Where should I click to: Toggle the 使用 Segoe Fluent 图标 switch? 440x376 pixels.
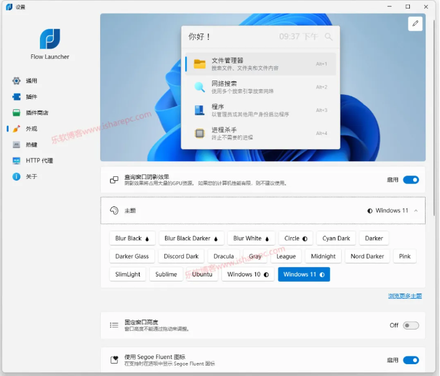(411, 360)
